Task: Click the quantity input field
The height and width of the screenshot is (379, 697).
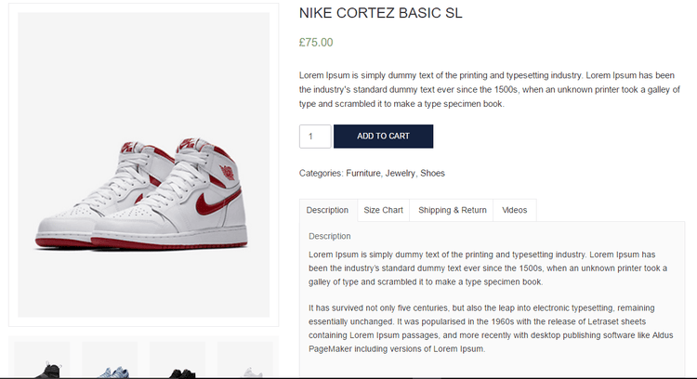Action: [315, 137]
